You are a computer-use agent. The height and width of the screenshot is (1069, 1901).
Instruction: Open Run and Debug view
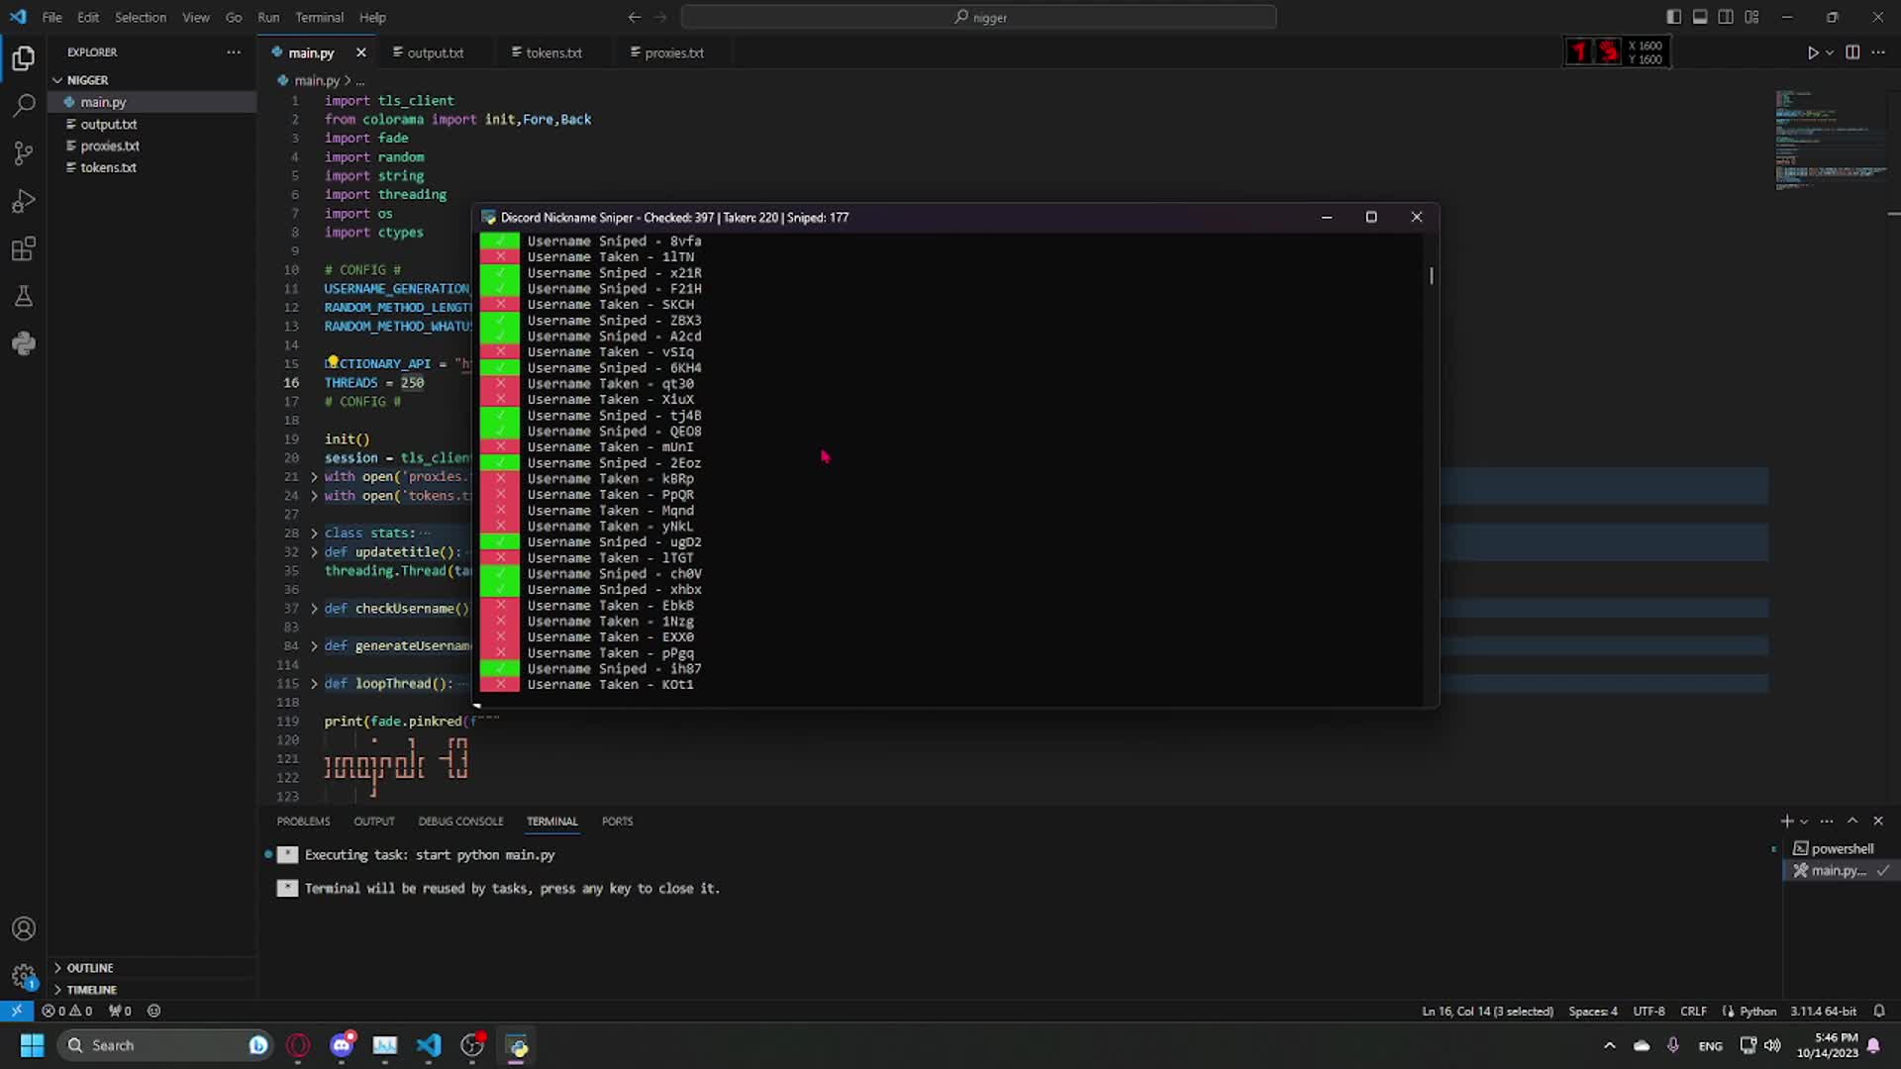tap(24, 201)
